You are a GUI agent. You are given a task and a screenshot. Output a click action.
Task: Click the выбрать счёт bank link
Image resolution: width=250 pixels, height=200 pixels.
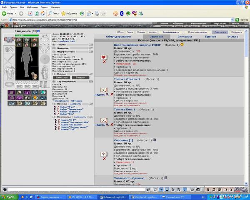pyautogui.click(x=67, y=41)
